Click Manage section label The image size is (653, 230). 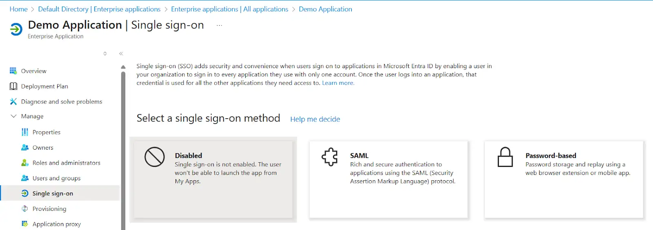(x=32, y=116)
